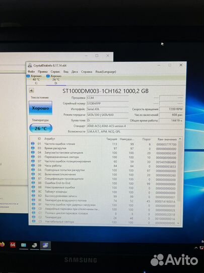The width and height of the screenshot is (204, 273).
Task: Click the 26 °C temperature button
Action: pyautogui.click(x=41, y=128)
